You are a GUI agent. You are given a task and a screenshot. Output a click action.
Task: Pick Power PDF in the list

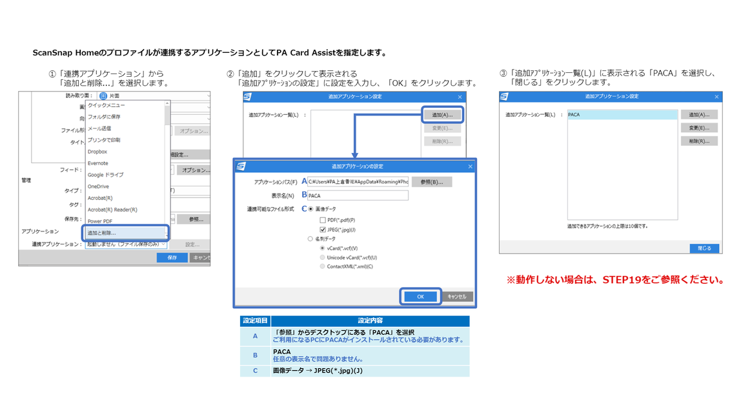point(99,221)
